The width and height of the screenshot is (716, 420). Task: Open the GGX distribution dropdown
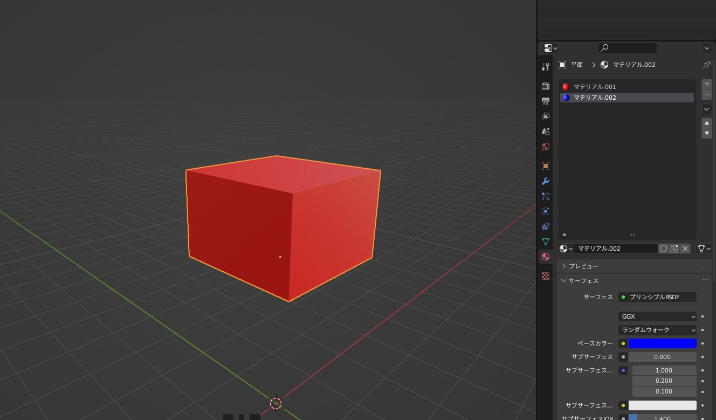click(657, 316)
